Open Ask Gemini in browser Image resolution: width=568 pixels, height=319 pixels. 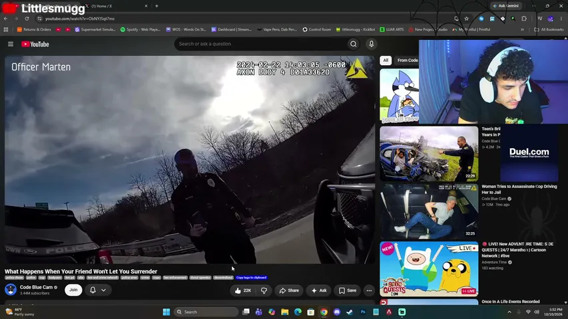click(x=507, y=6)
